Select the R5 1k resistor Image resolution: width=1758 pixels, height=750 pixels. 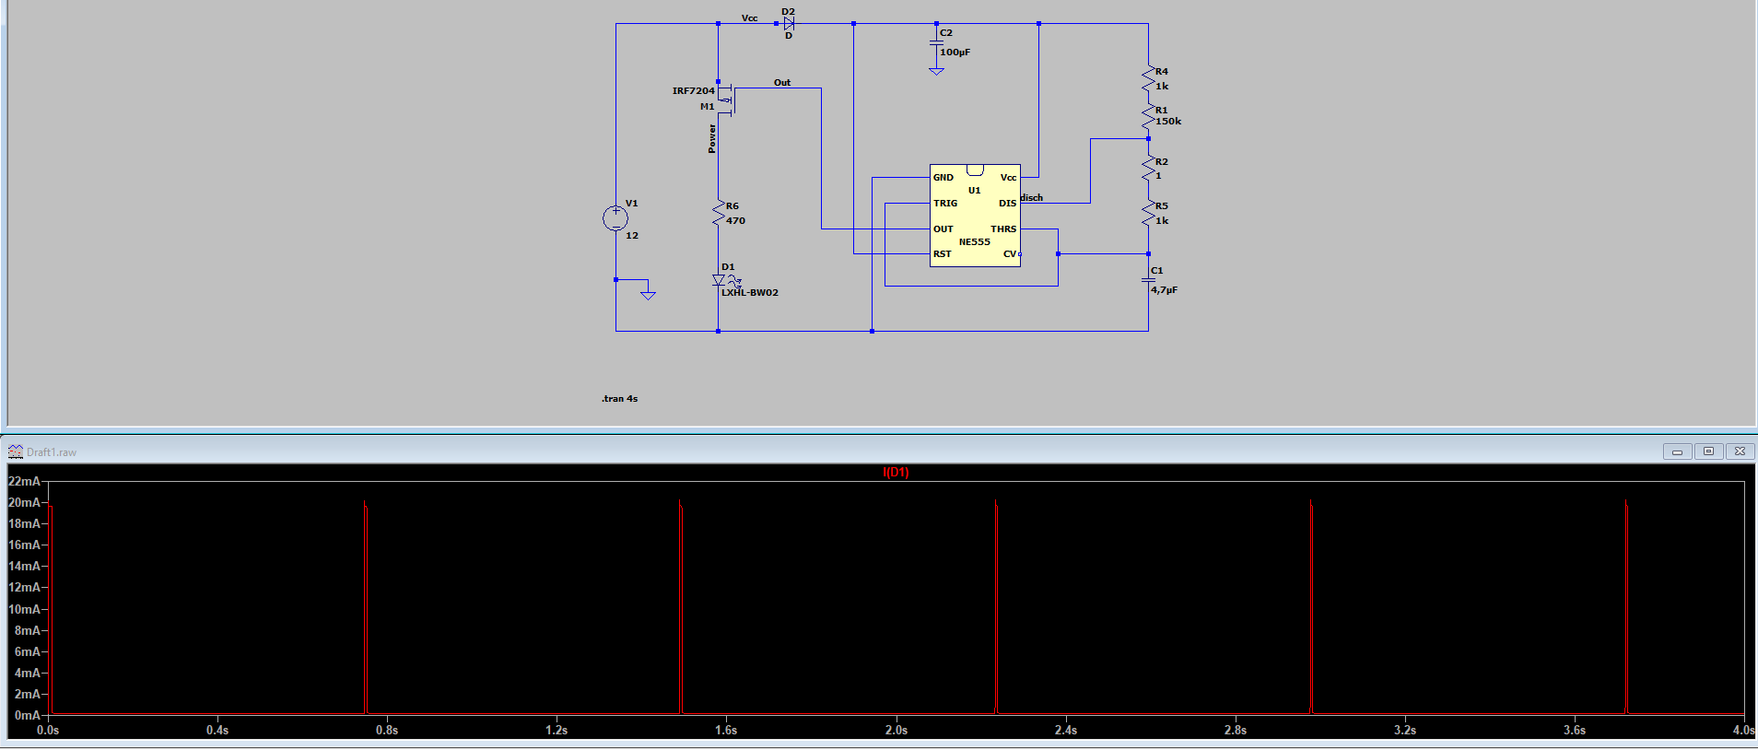point(1148,214)
